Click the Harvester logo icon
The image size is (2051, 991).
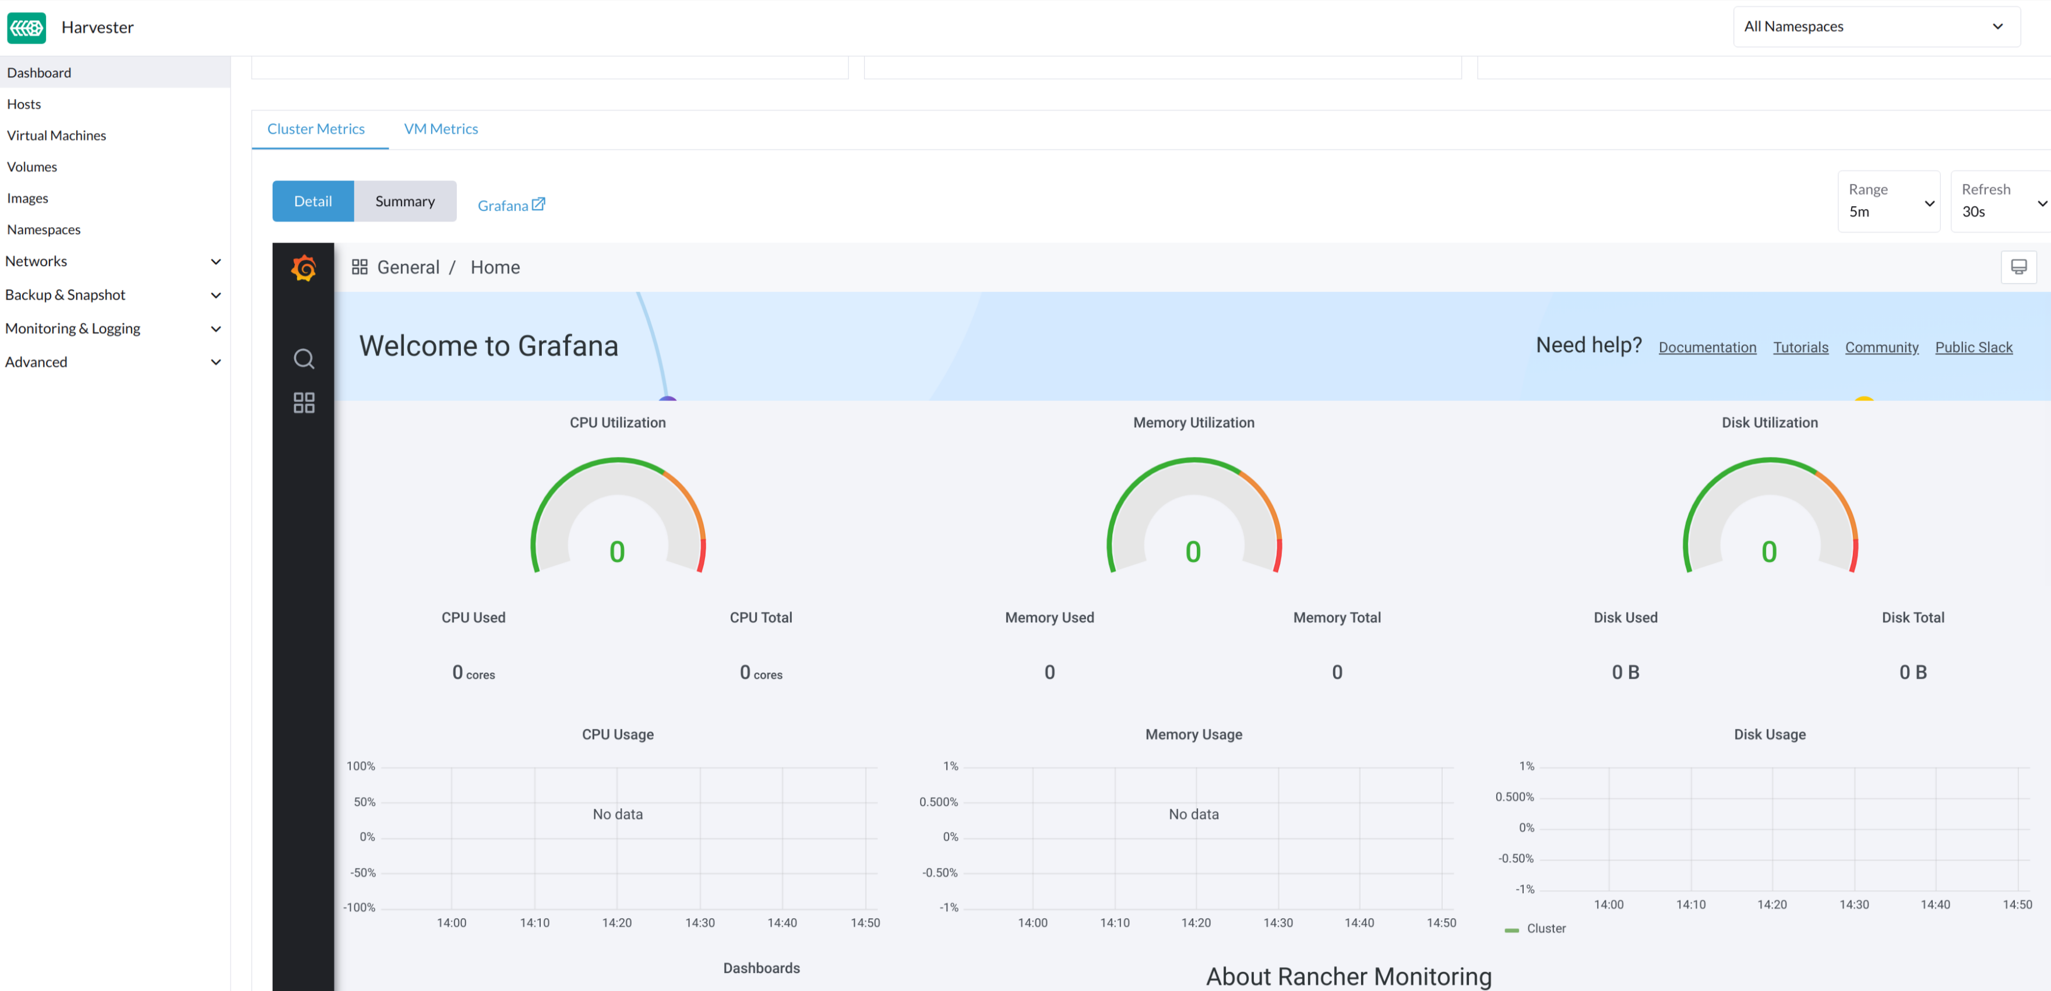pyautogui.click(x=26, y=27)
